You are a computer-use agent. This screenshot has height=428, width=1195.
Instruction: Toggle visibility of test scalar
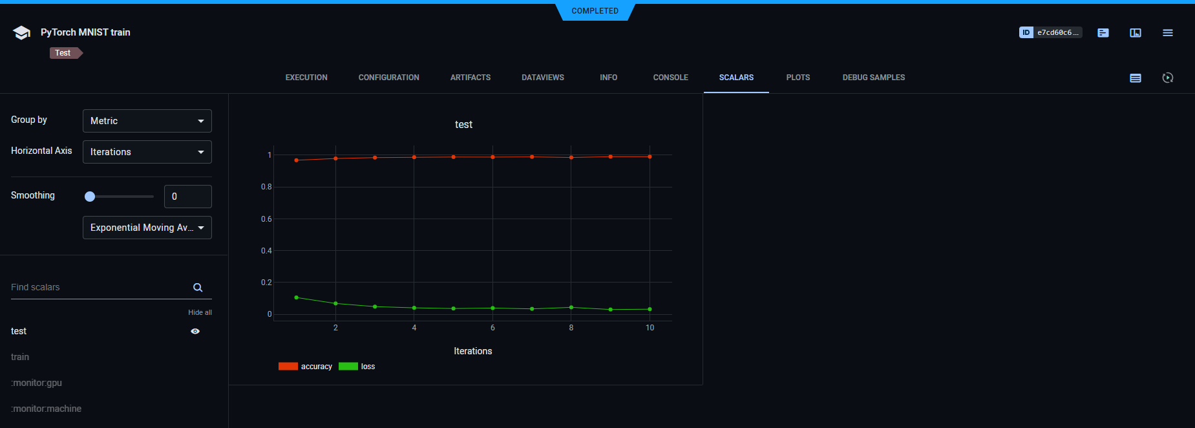pos(195,331)
